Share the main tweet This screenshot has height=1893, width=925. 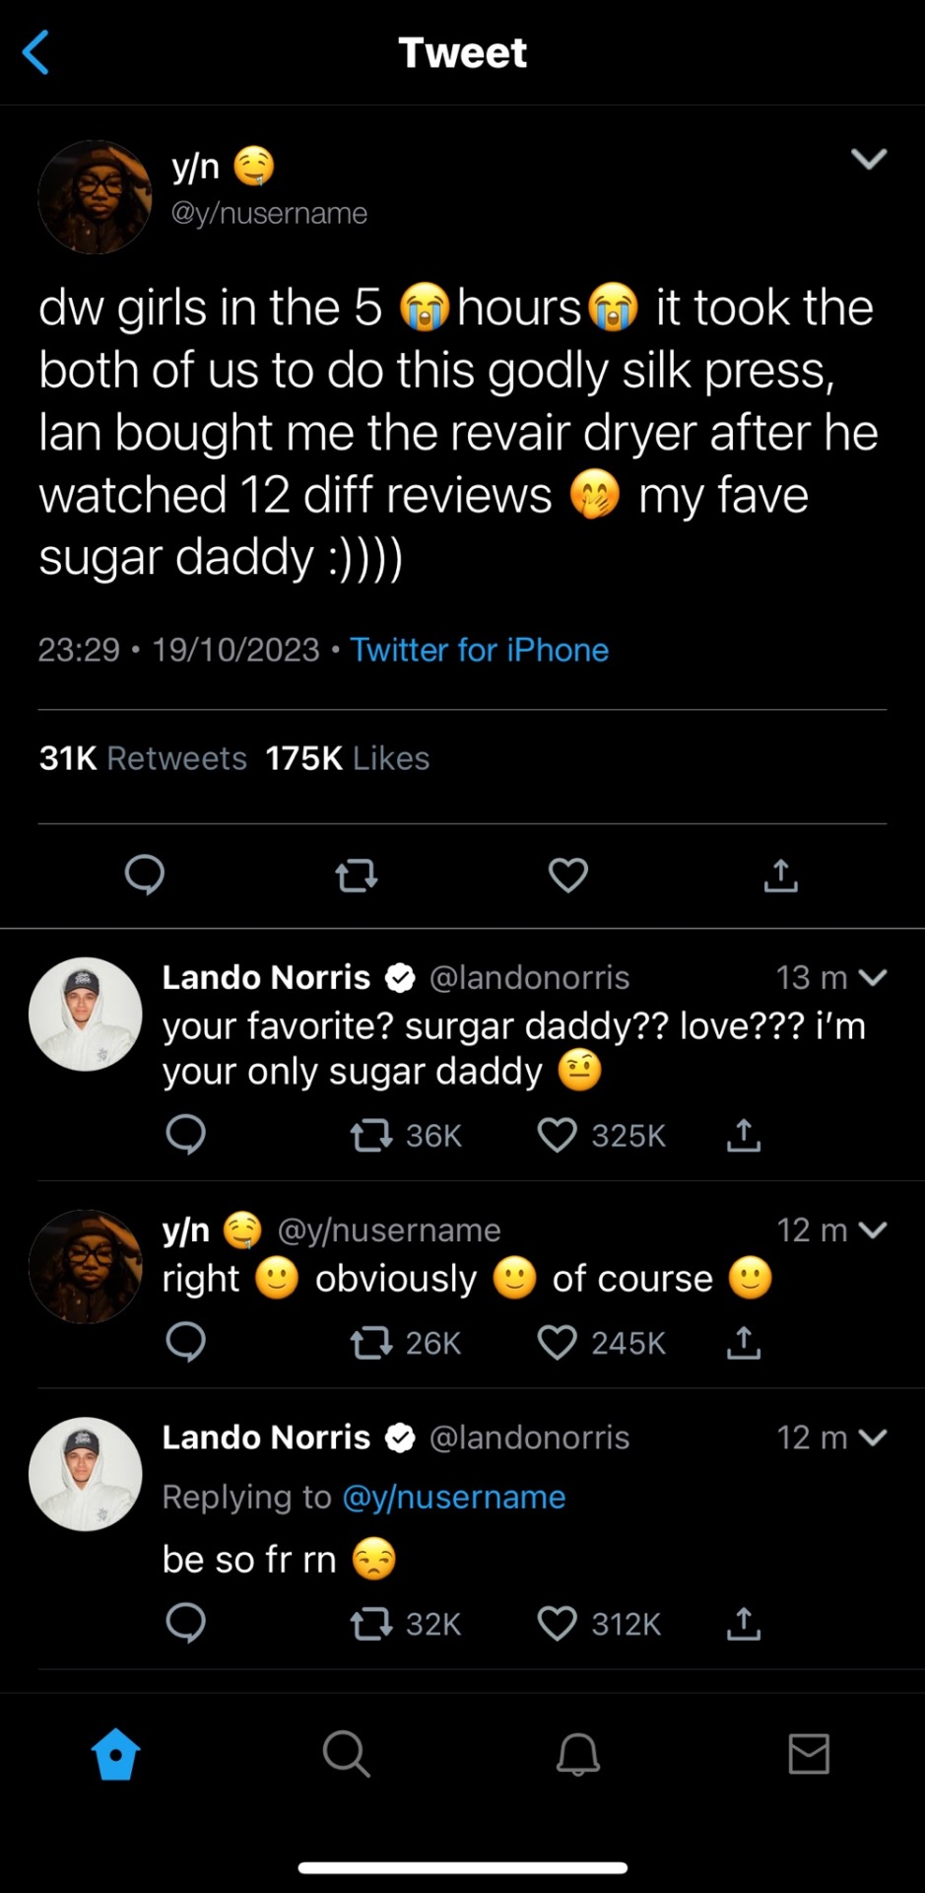[x=780, y=875]
